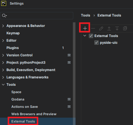Image resolution: width=133 pixels, height=125 pixels.
Task: Click project-level icon beside Qodana
Action: 69,99
